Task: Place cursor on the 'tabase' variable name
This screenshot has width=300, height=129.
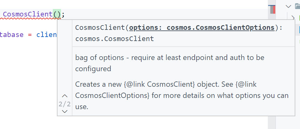Action: 12,35
